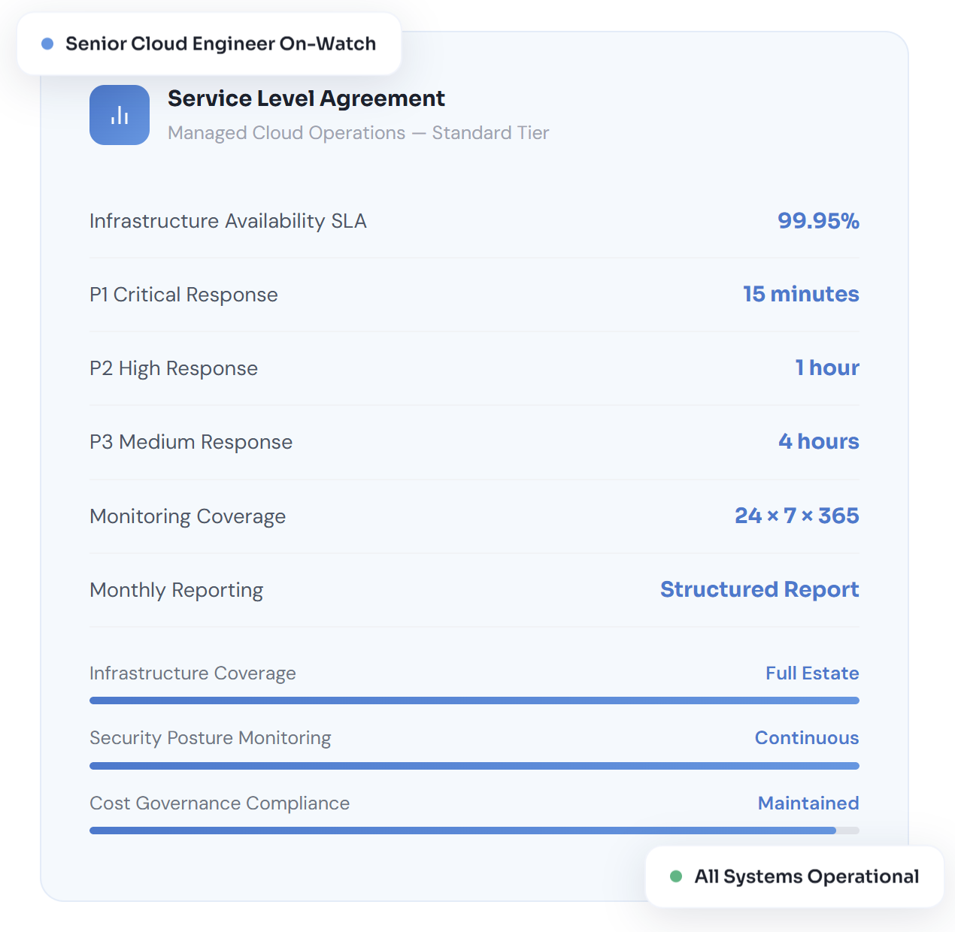Select the 1 hour P2 response value

click(827, 368)
